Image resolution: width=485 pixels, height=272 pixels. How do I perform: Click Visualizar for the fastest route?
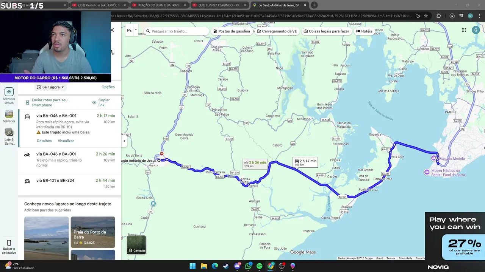[x=66, y=141]
